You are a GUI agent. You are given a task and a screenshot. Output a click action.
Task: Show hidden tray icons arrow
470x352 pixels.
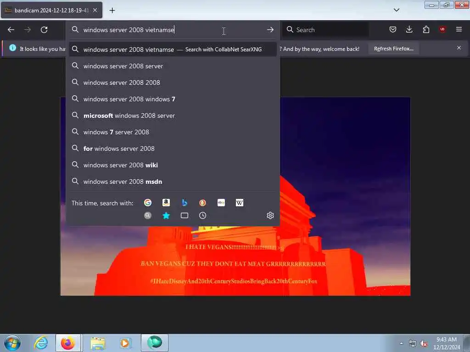401,343
